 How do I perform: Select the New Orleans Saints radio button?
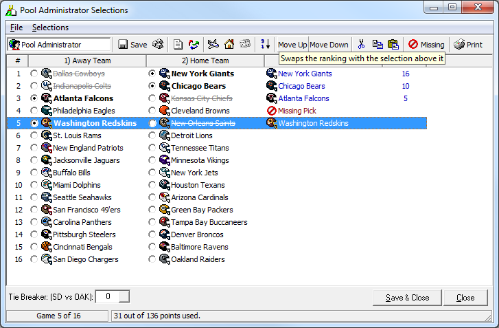click(x=152, y=123)
